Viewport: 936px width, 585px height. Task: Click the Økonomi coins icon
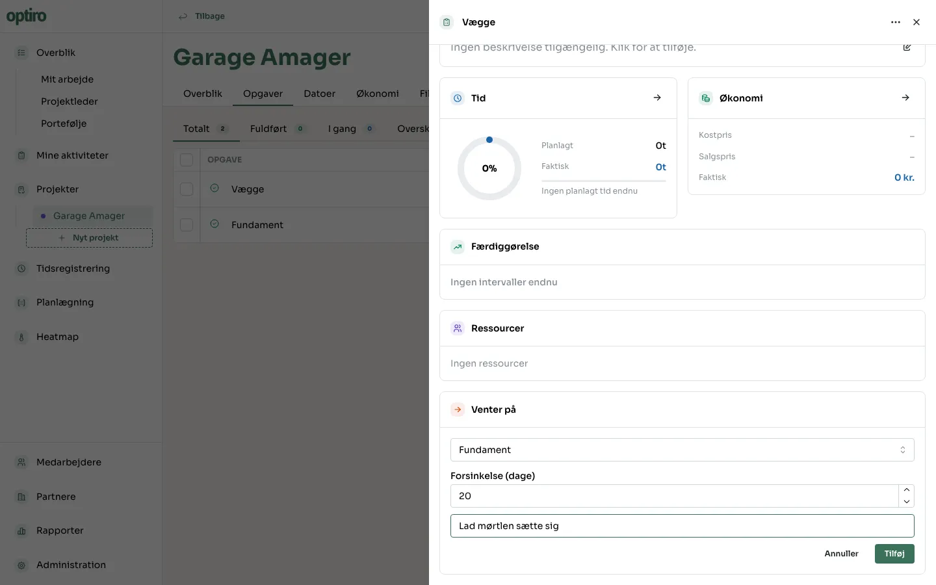(x=706, y=98)
